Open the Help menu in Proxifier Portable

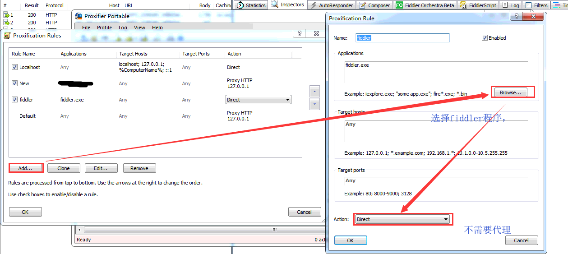tap(157, 28)
